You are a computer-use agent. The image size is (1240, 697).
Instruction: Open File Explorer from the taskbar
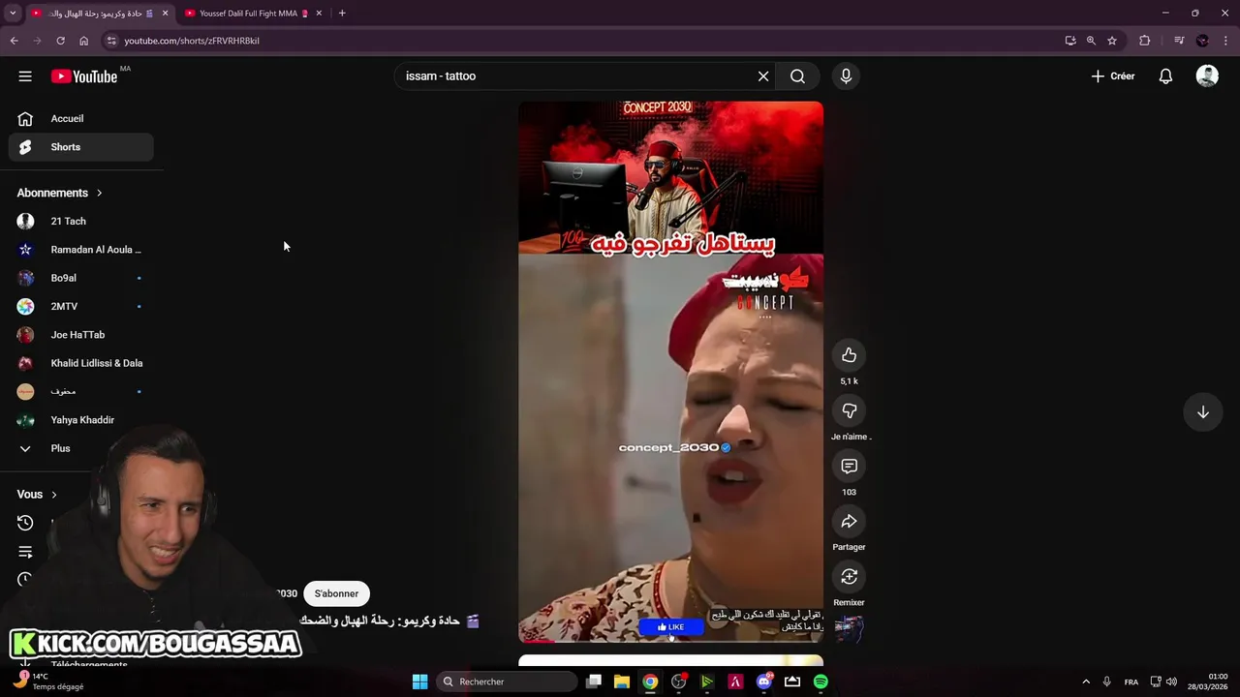click(622, 682)
